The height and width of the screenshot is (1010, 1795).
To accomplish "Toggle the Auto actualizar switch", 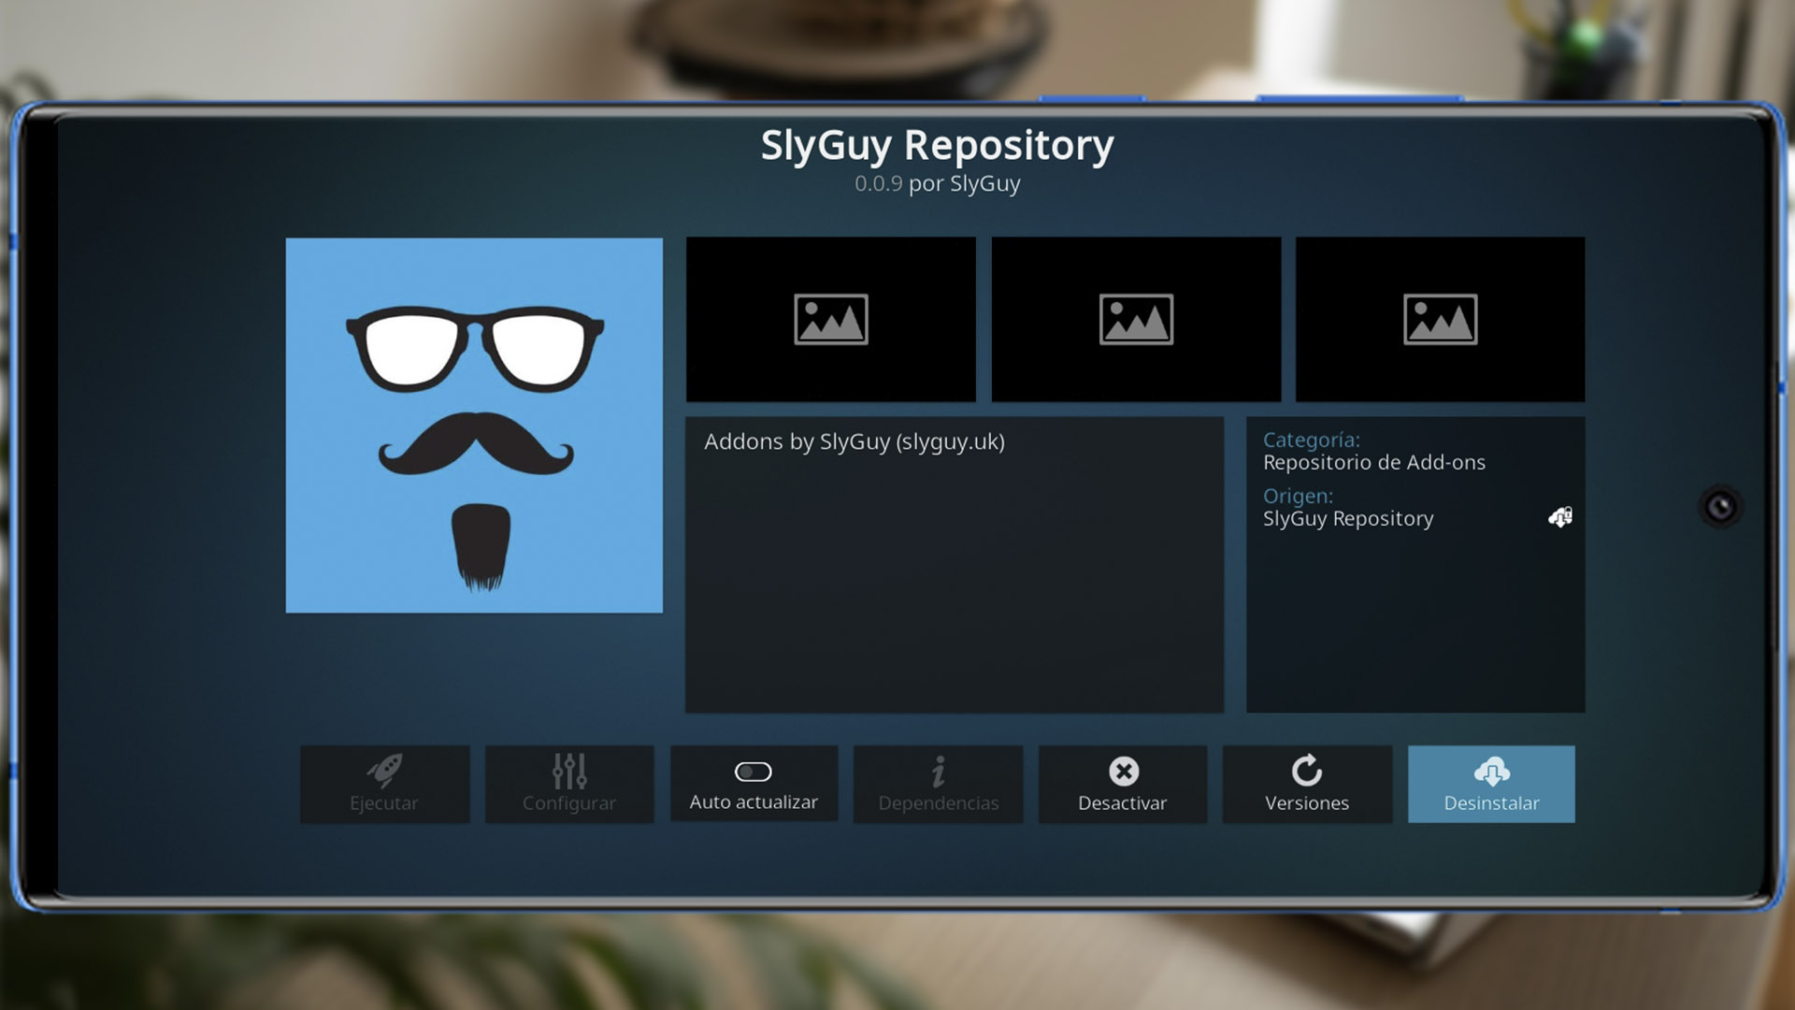I will point(753,771).
